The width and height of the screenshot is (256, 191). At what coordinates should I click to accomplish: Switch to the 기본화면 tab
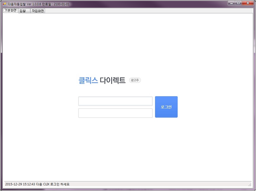pos(10,10)
